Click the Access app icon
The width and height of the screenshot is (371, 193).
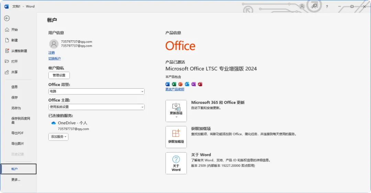(x=200, y=84)
